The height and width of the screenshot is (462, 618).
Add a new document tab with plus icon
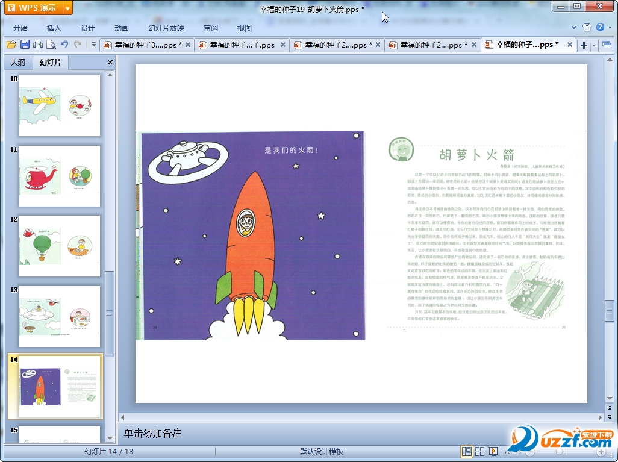(x=584, y=45)
